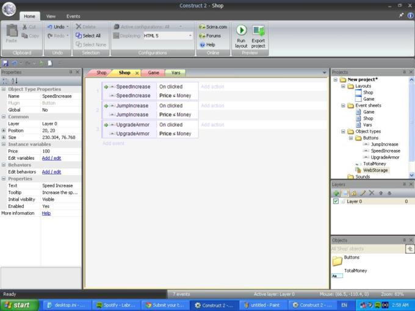The image size is (415, 311).
Task: Switch to the View ribbon tab
Action: pyautogui.click(x=51, y=16)
